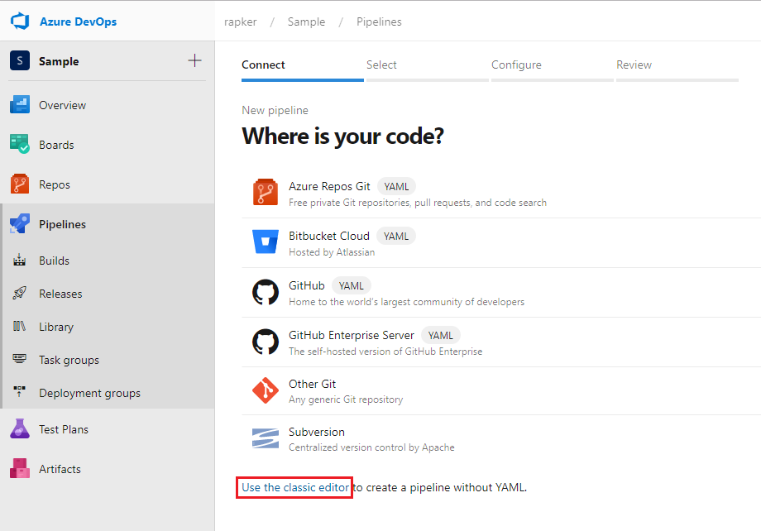Select Subversion source title

[317, 432]
